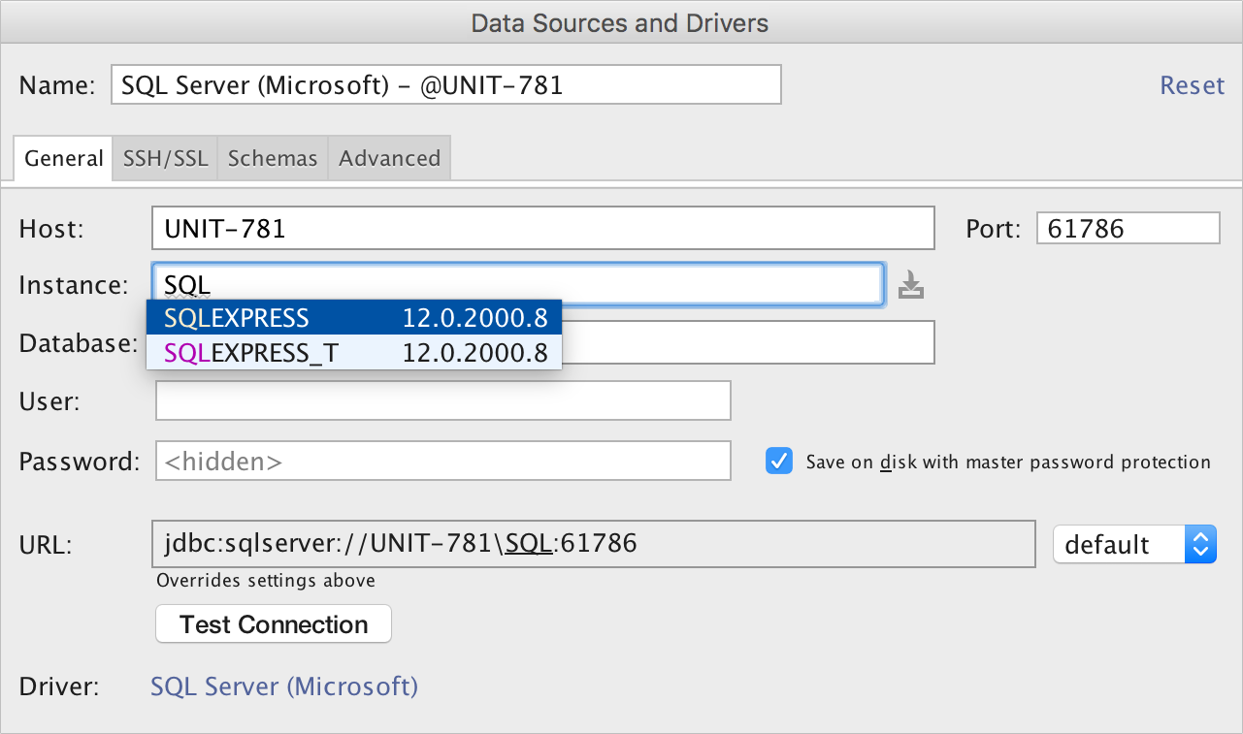Click the 'Overrides settings above' hint text

(x=266, y=581)
